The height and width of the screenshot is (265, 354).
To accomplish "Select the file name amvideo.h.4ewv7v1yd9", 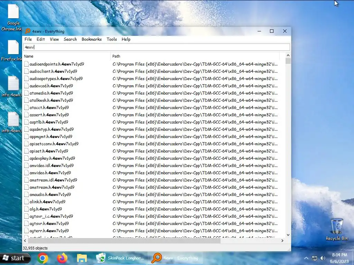I will [x=50, y=173].
